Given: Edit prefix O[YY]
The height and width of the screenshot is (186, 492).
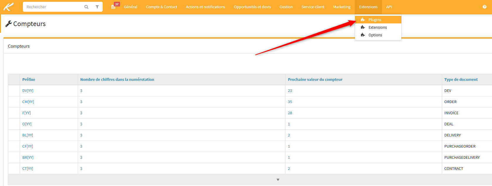Looking at the screenshot, I should tap(27, 124).
